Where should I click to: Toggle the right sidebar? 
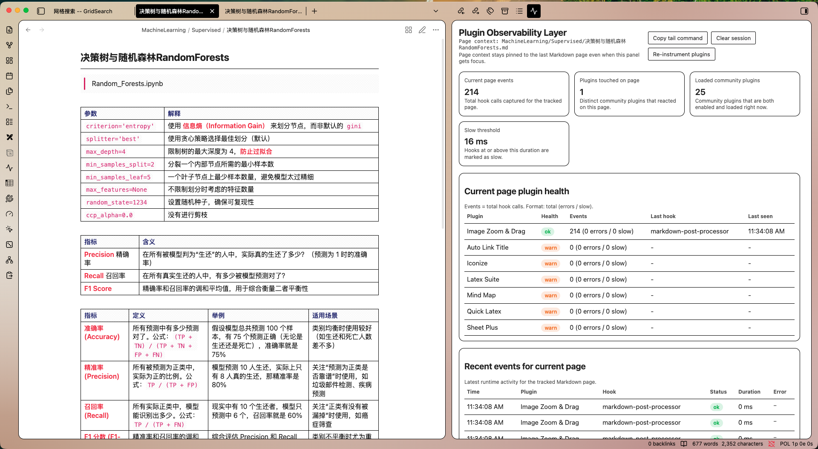coord(804,11)
